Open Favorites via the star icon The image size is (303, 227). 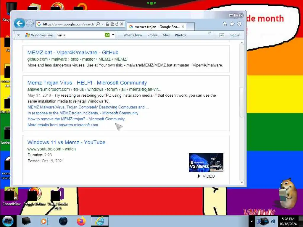(232, 24)
